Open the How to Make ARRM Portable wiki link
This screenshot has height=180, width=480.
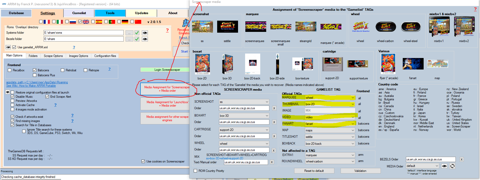[x=31, y=86]
